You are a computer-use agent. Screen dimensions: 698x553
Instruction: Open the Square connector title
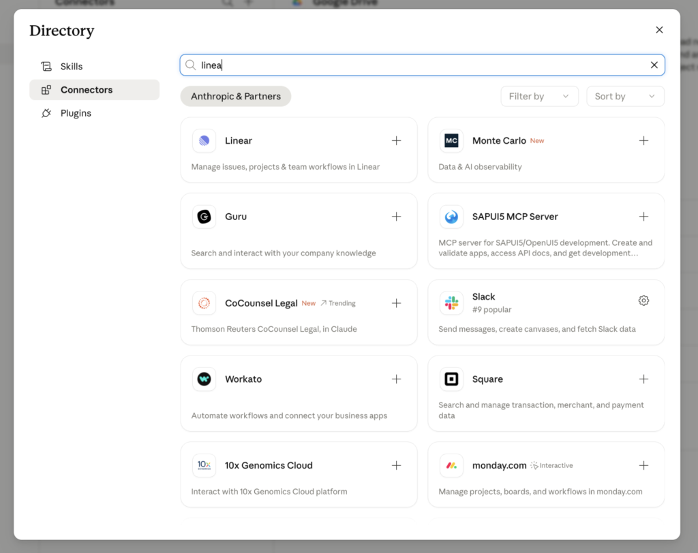click(487, 379)
